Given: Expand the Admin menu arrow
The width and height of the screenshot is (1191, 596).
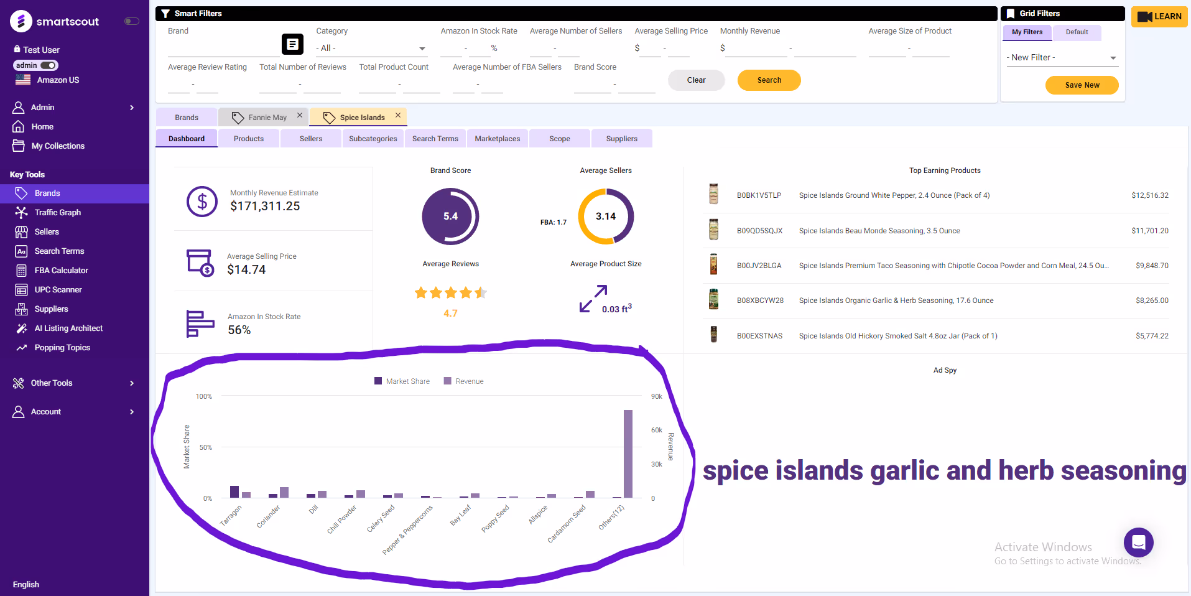Looking at the screenshot, I should pyautogui.click(x=132, y=108).
